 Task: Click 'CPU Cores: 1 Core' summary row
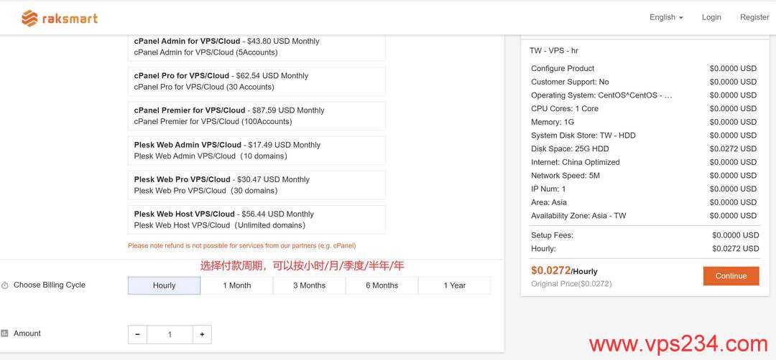tap(644, 108)
